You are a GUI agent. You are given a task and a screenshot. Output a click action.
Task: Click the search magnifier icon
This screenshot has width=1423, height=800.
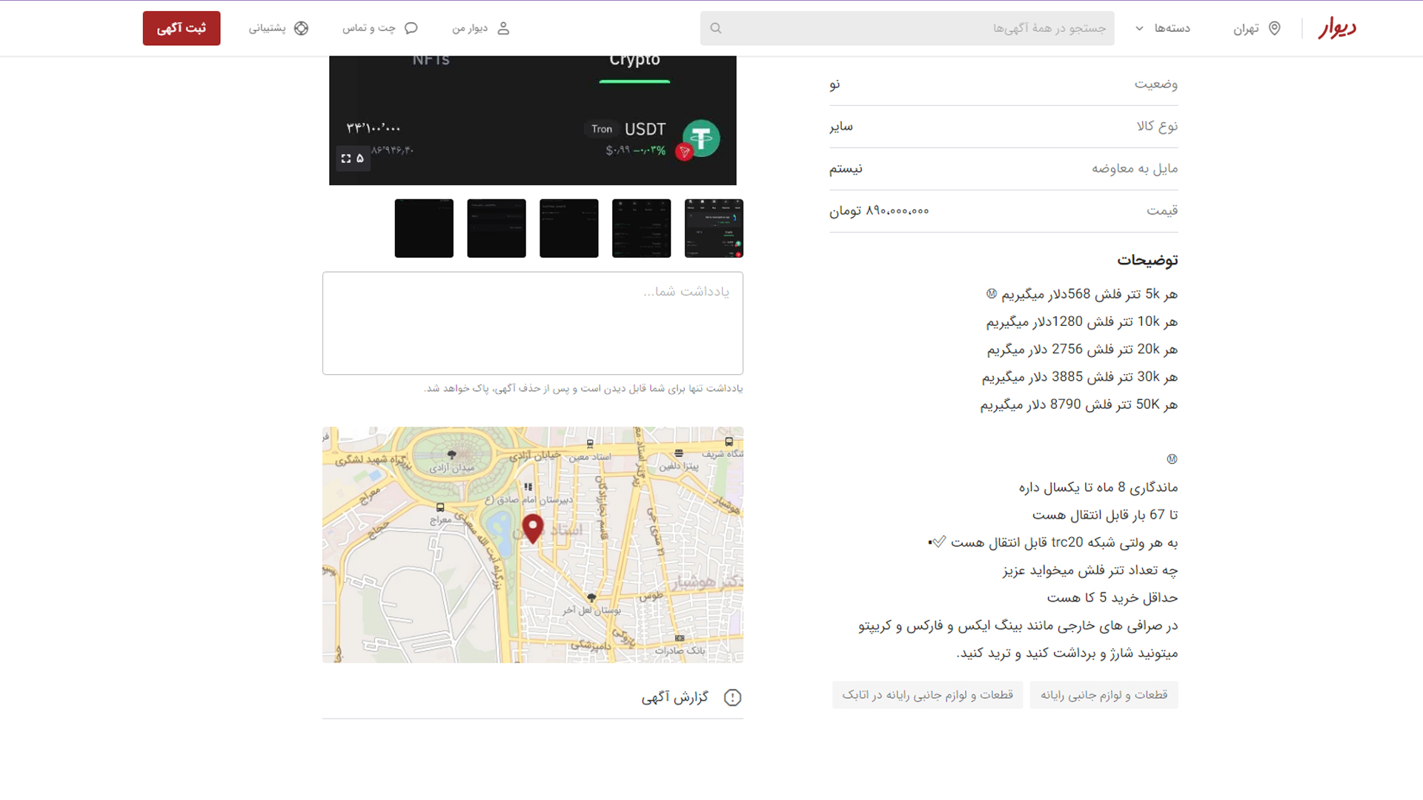click(x=716, y=28)
